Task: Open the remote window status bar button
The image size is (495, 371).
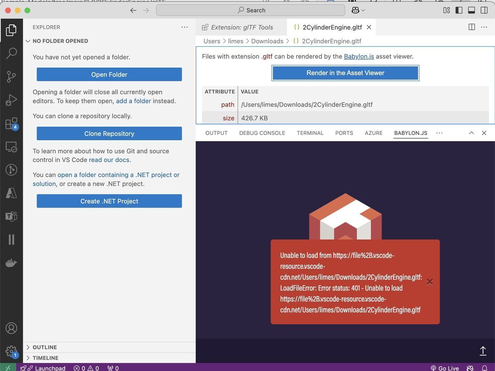Action: click(x=8, y=367)
